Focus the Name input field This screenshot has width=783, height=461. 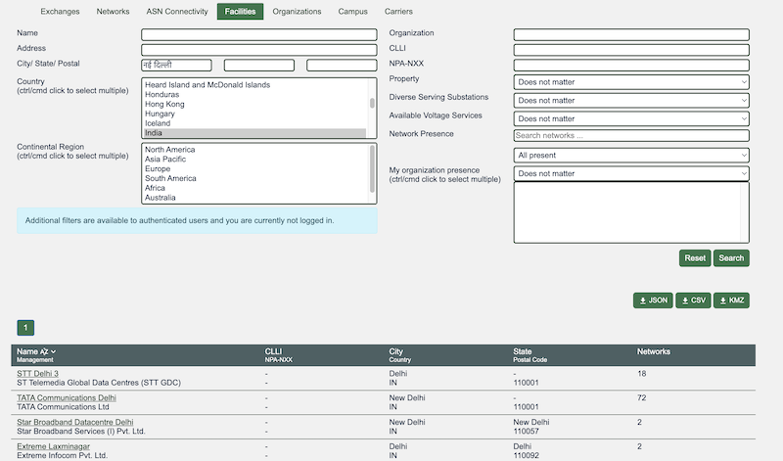(x=259, y=34)
